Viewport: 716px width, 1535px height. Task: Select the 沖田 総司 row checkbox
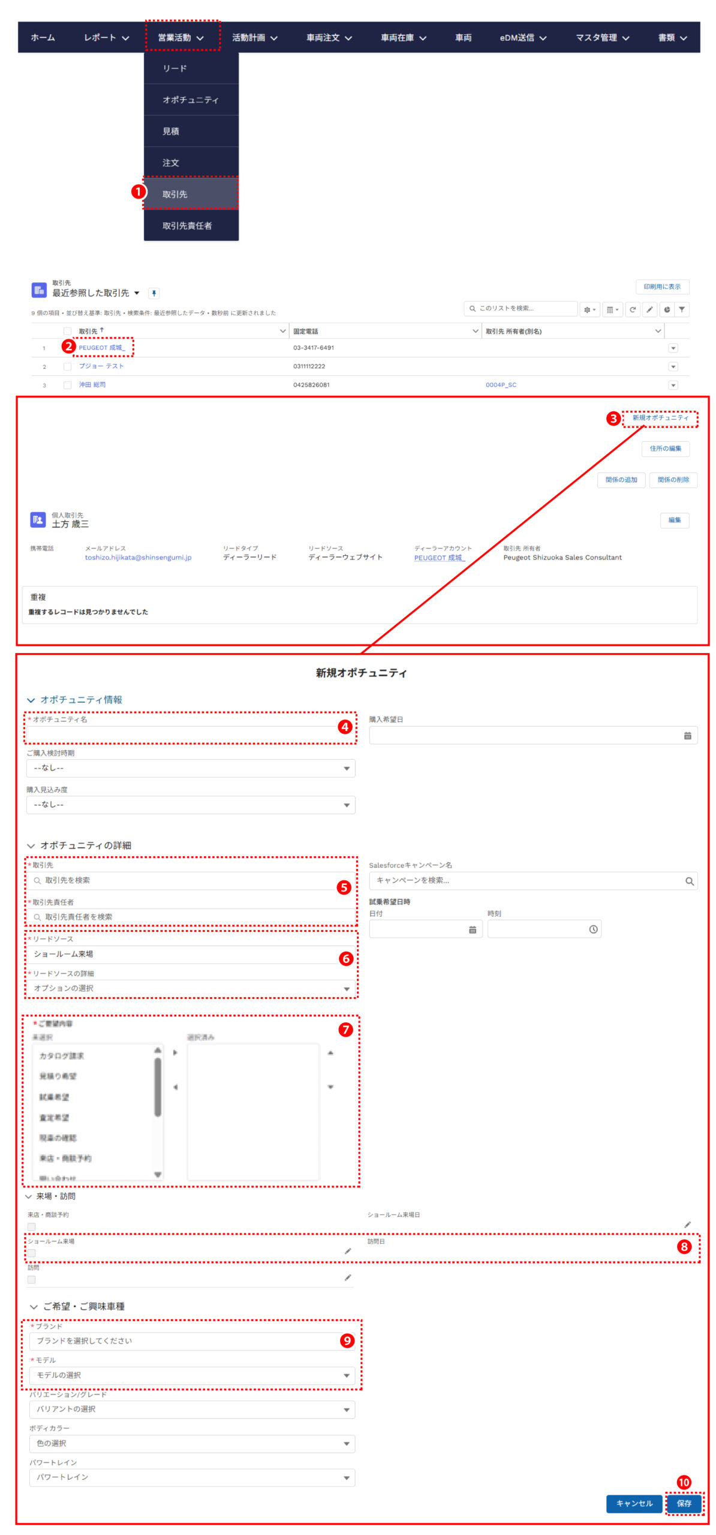[x=67, y=385]
